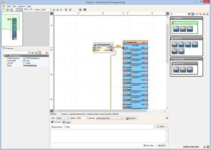Click the crossed tools icon in terminal bar
The image size is (211, 150).
pos(167,118)
